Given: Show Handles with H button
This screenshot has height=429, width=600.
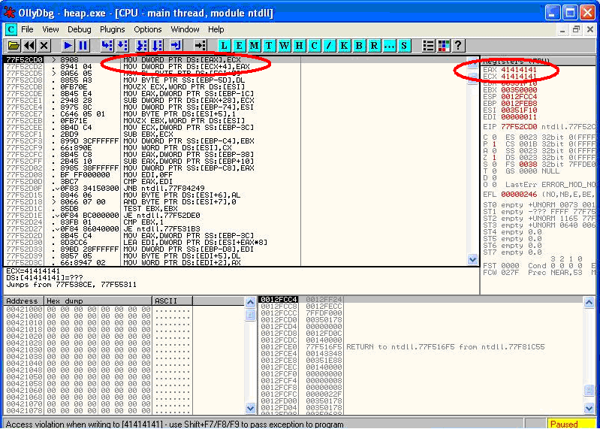Looking at the screenshot, I should (299, 46).
